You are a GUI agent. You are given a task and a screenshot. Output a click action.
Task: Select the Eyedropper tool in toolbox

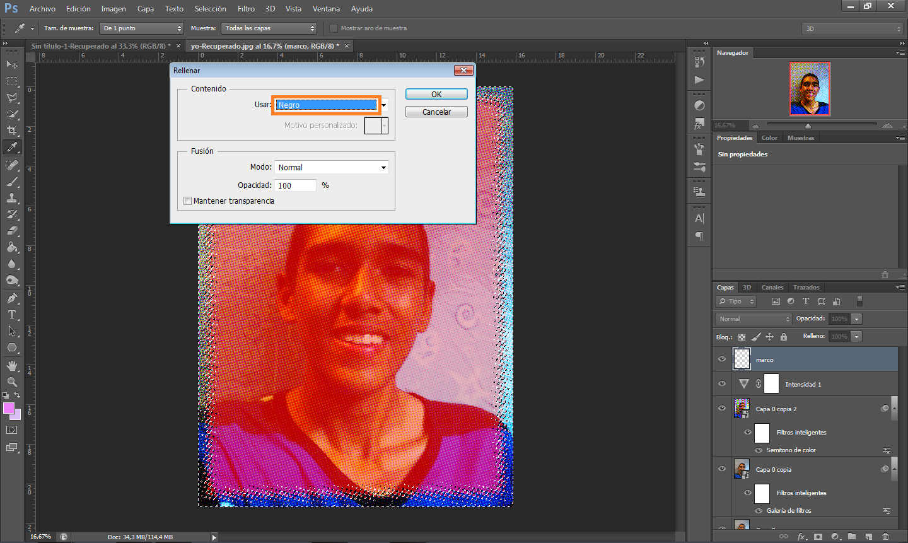12,147
